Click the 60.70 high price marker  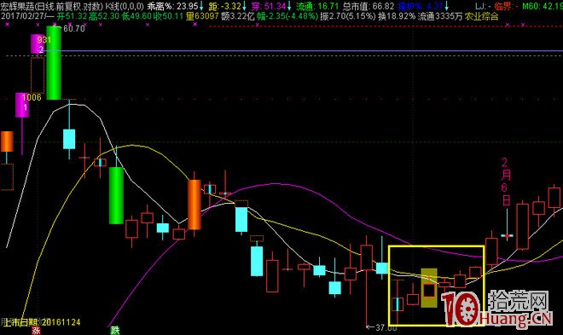click(x=74, y=28)
